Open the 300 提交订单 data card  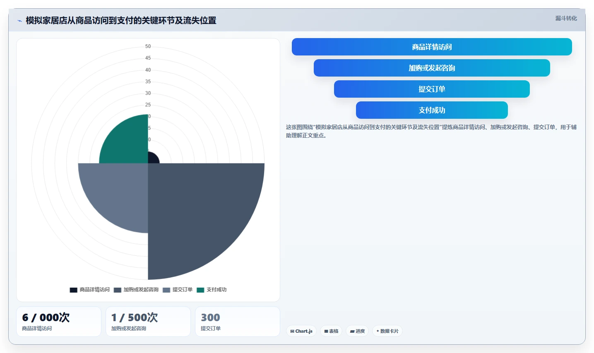click(238, 322)
